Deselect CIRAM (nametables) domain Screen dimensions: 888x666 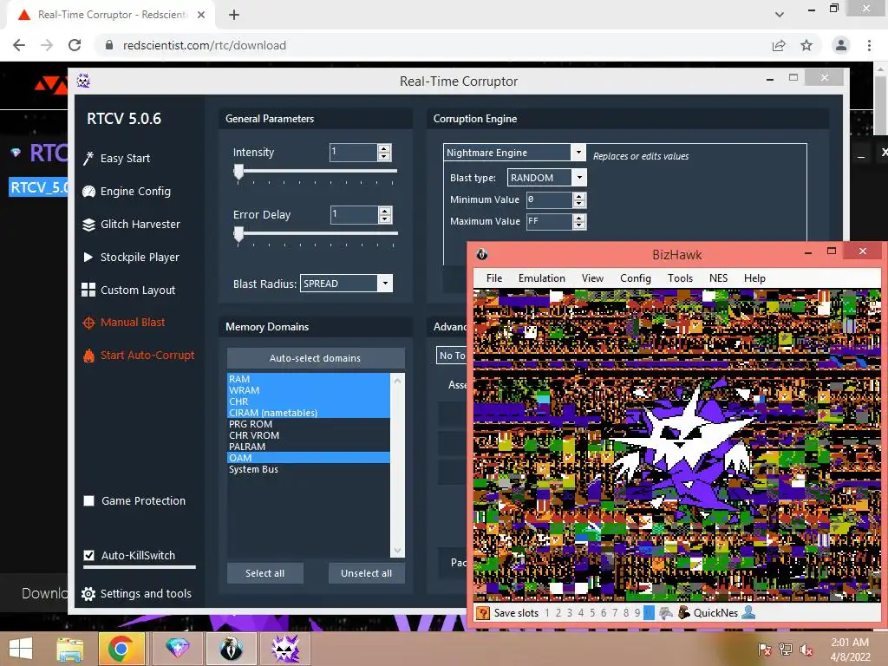coord(309,413)
